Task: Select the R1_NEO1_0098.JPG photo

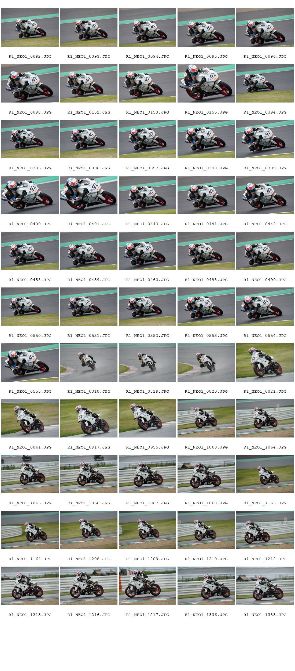Action: (x=30, y=83)
